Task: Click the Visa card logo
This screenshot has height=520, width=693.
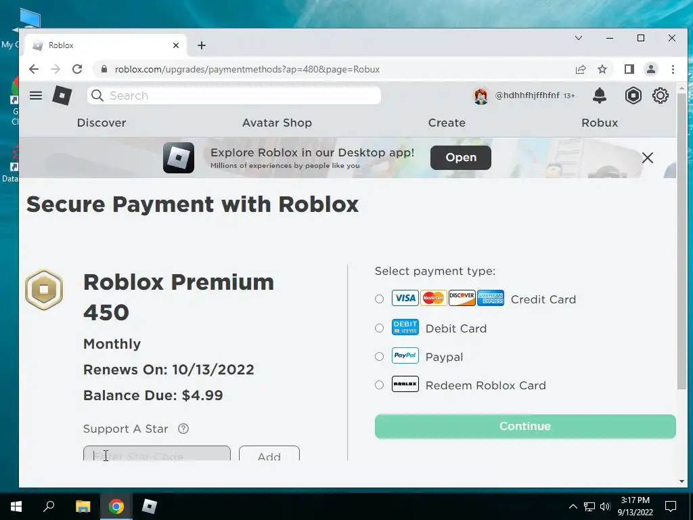Action: tap(405, 298)
